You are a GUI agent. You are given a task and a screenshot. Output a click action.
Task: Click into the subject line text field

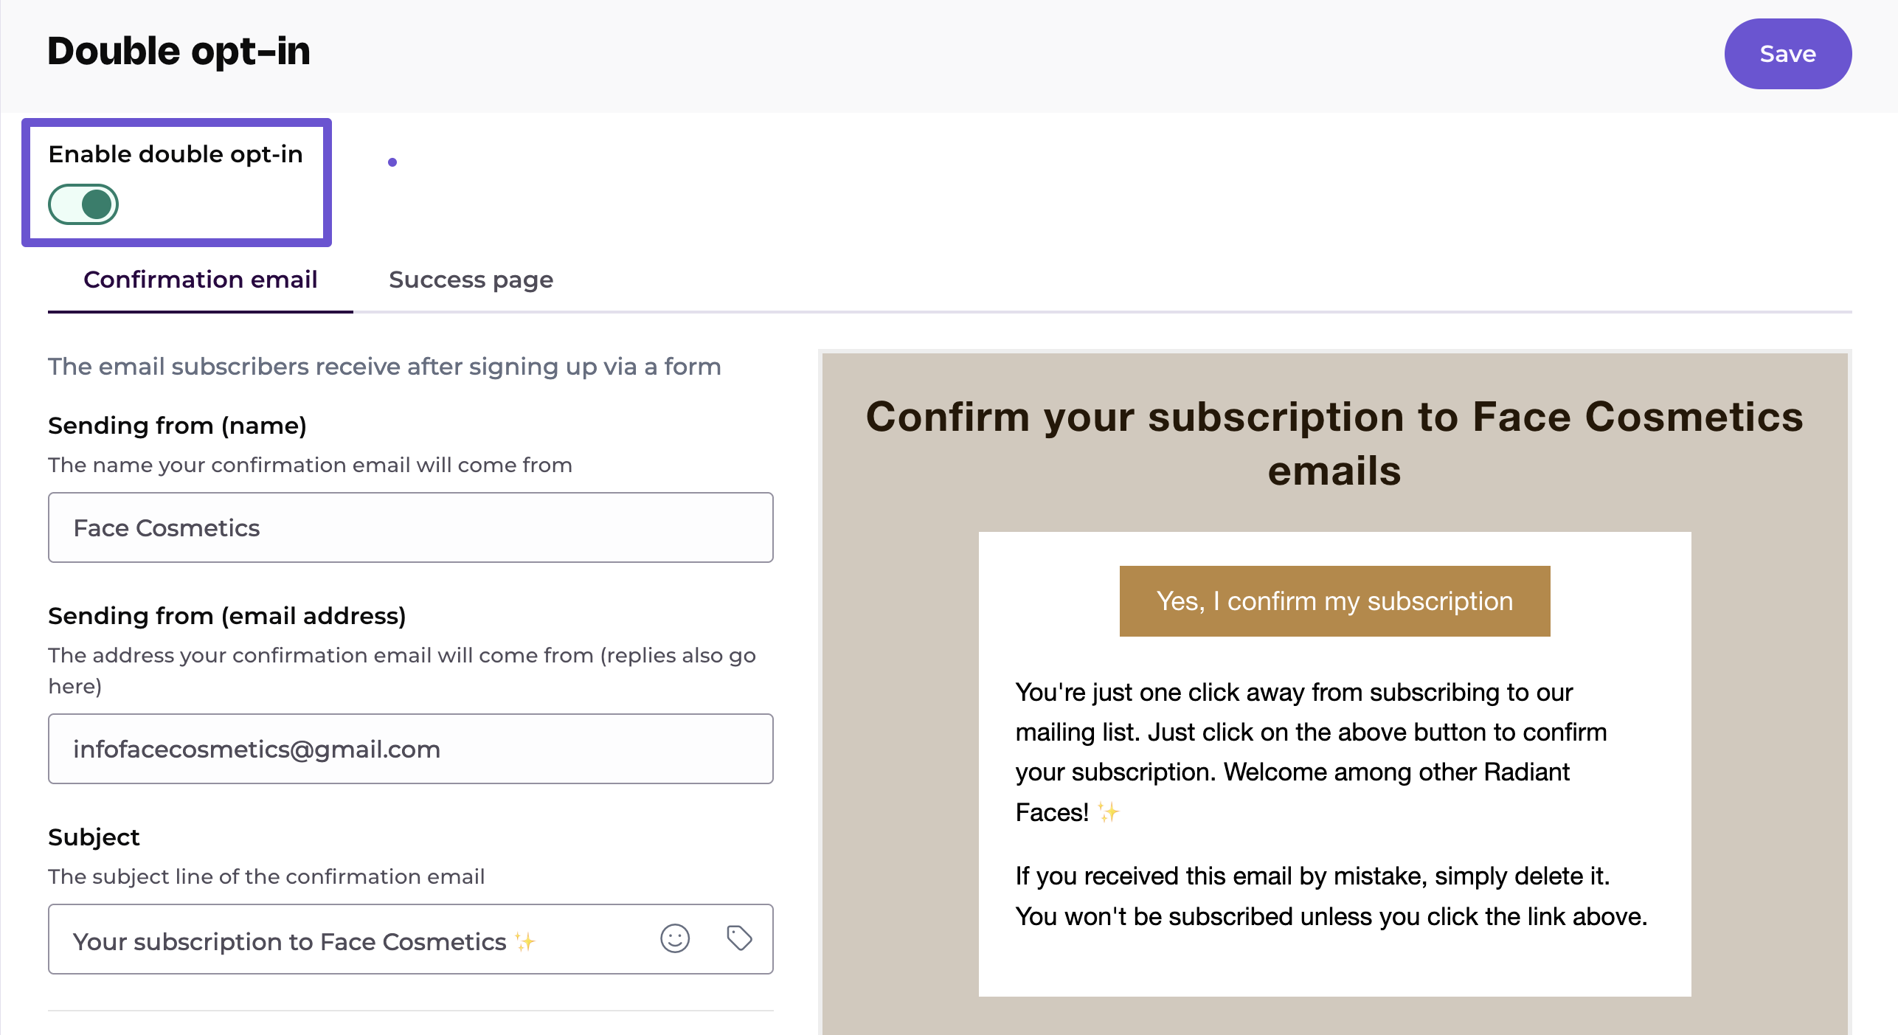point(354,939)
